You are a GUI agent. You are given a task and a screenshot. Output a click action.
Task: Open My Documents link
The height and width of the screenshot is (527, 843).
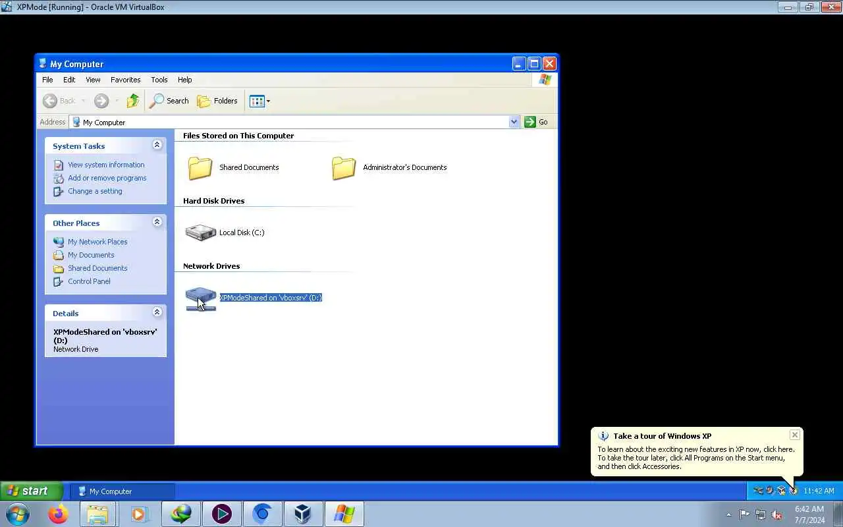click(x=91, y=255)
